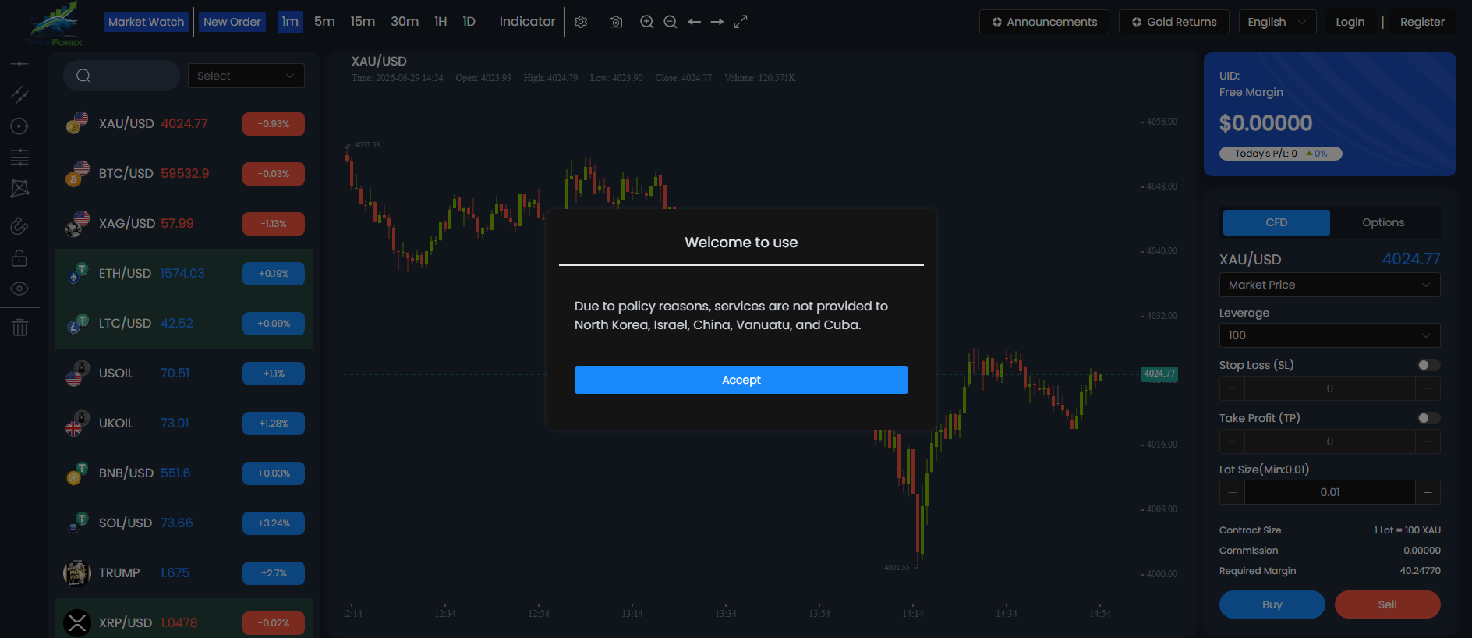1472x638 pixels.
Task: Click the chart settings gear icon
Action: click(x=581, y=22)
